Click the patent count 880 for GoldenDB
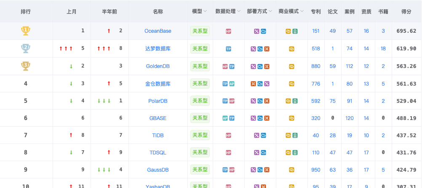Viewport: 422px width, 188px height. [x=315, y=66]
